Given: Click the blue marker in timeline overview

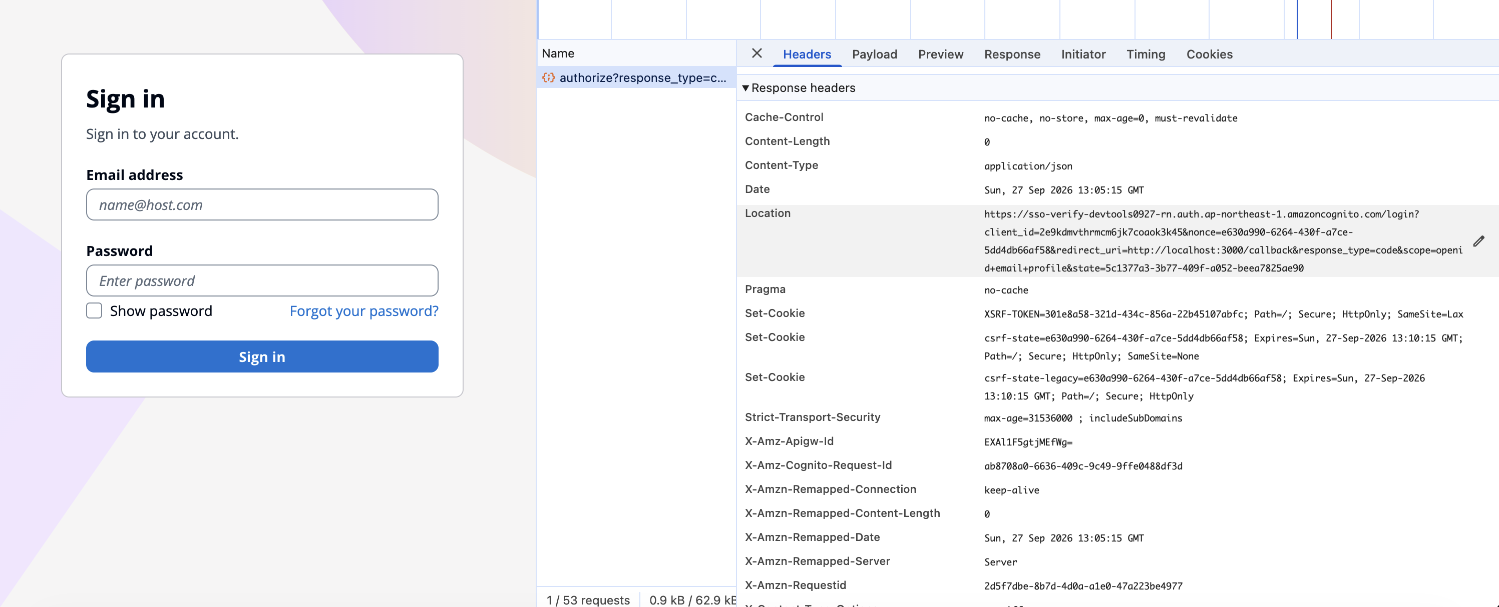Looking at the screenshot, I should pyautogui.click(x=1297, y=19).
